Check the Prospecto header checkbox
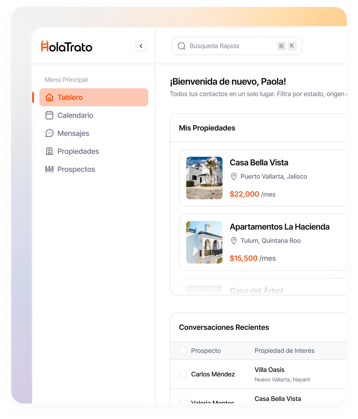 click(183, 351)
